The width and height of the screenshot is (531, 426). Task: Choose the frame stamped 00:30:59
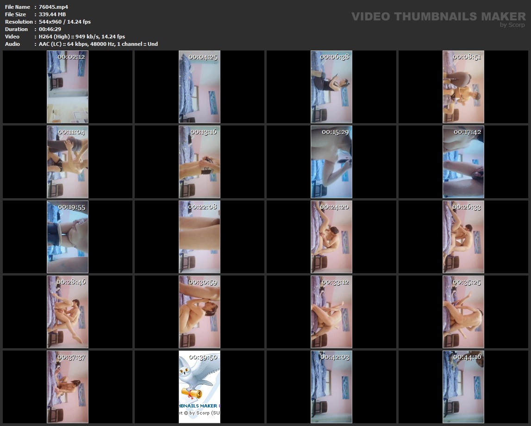[x=200, y=312]
